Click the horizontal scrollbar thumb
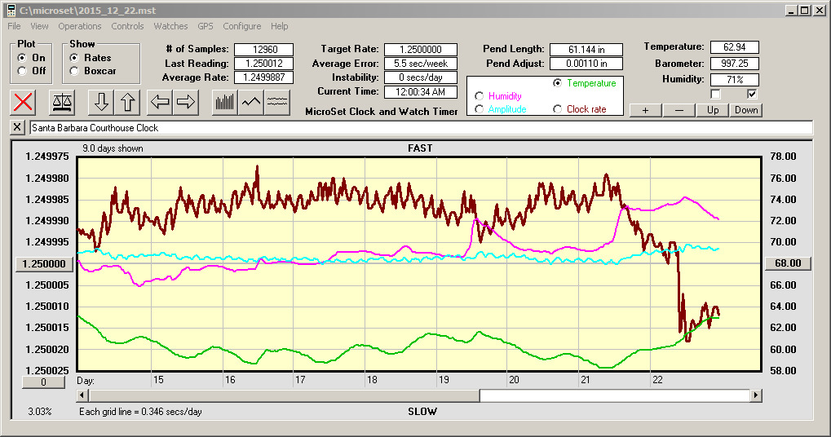 285,395
